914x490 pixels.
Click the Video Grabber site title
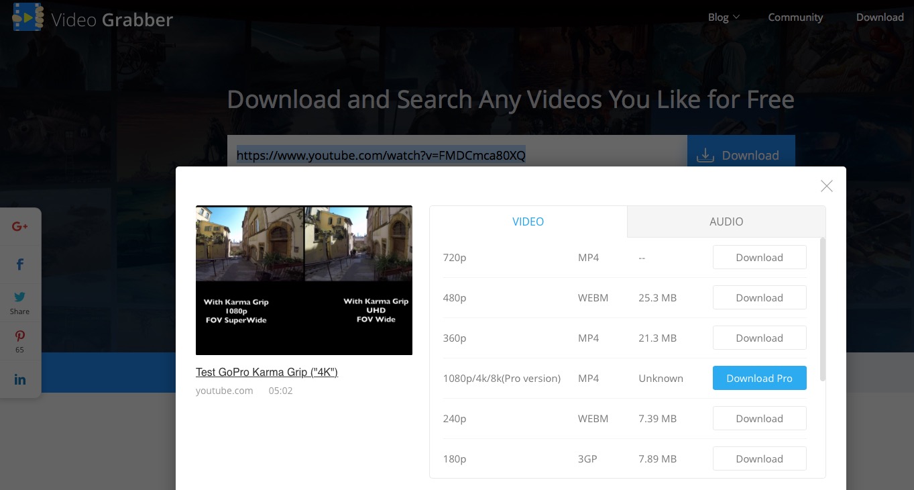(112, 20)
